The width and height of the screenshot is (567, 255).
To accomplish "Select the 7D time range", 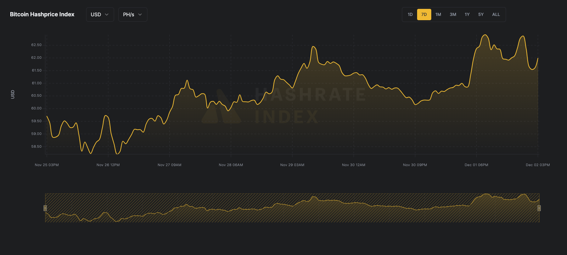I will [x=424, y=15].
